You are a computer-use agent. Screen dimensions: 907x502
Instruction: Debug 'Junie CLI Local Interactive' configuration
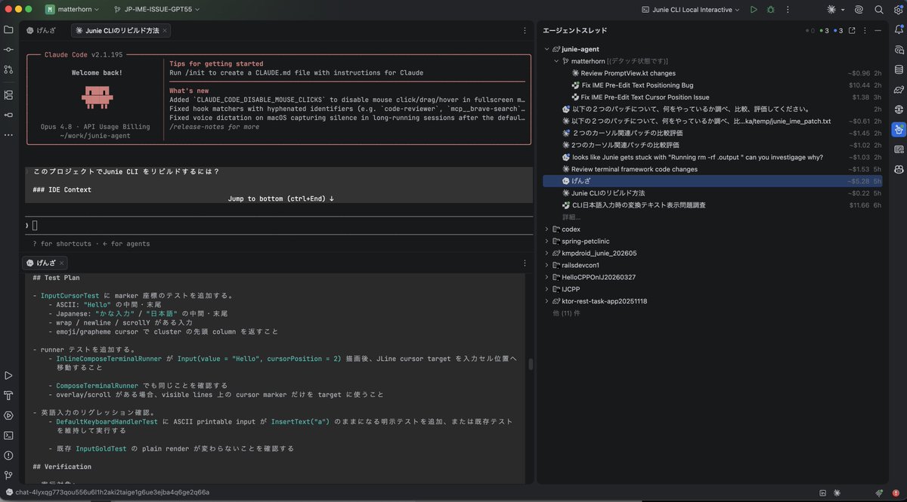point(771,10)
